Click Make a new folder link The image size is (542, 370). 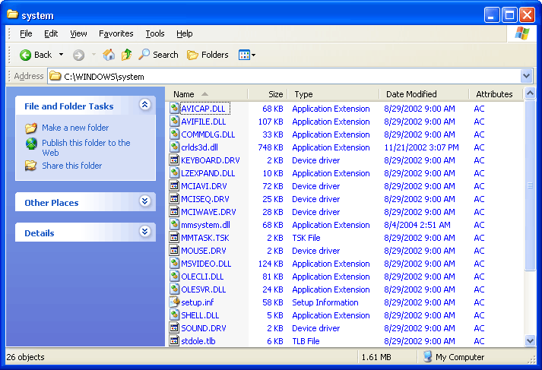coord(75,128)
